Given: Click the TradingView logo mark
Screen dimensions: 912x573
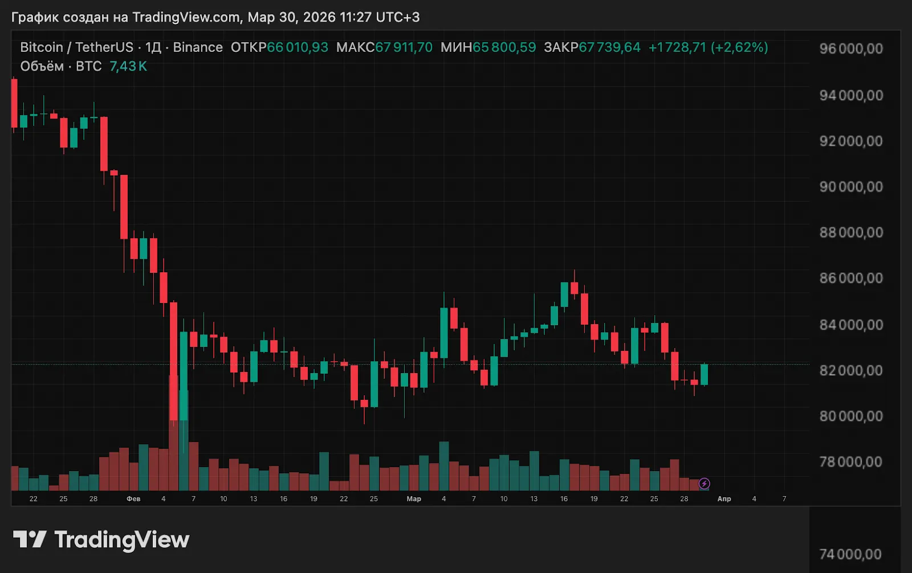Looking at the screenshot, I should click(x=30, y=539).
